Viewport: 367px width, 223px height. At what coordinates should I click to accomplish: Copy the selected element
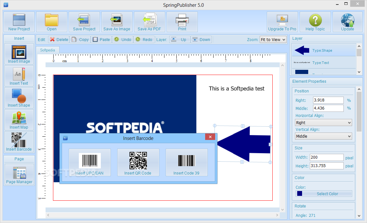click(x=80, y=39)
